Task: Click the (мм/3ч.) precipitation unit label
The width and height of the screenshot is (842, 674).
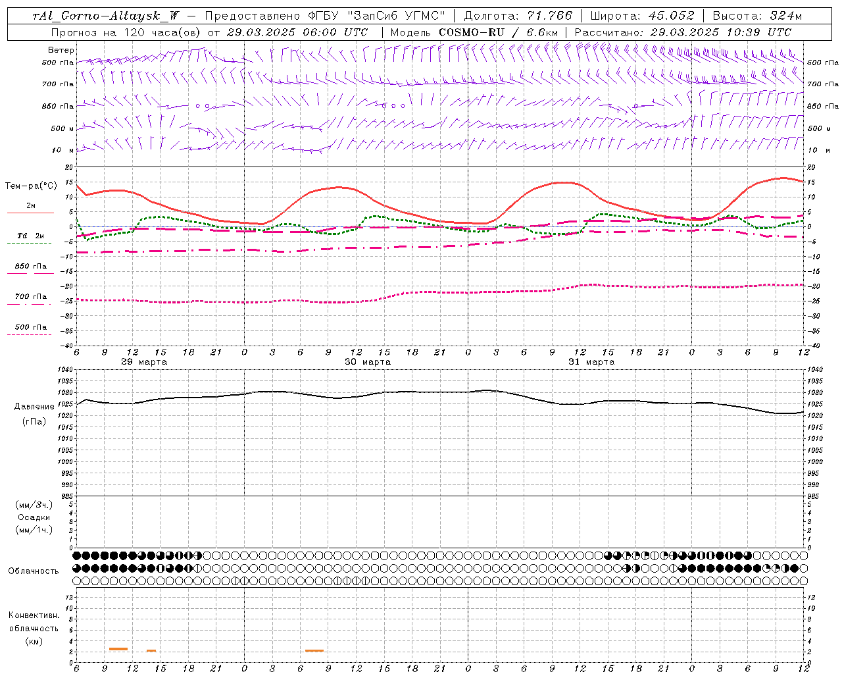Action: [x=34, y=505]
